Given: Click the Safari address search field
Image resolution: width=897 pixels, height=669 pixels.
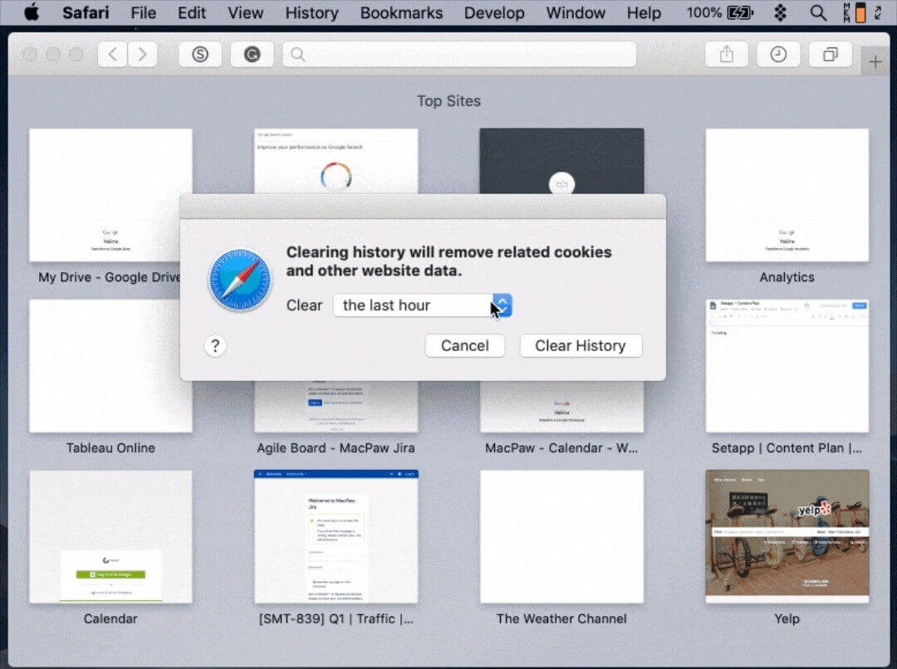Looking at the screenshot, I should click(459, 55).
